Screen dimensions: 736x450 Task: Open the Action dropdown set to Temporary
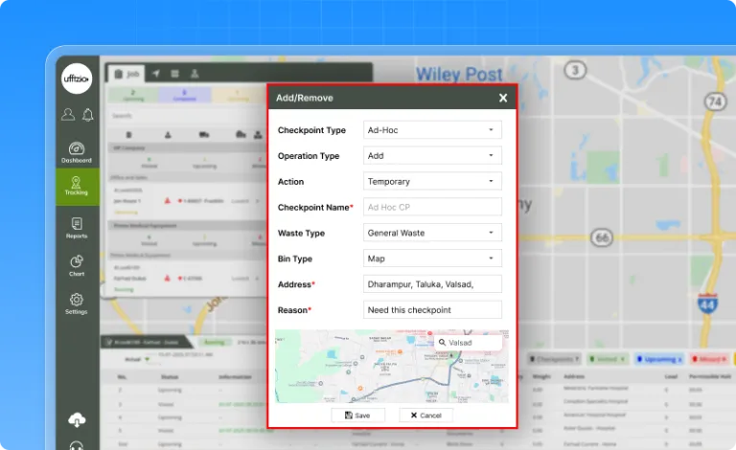432,181
